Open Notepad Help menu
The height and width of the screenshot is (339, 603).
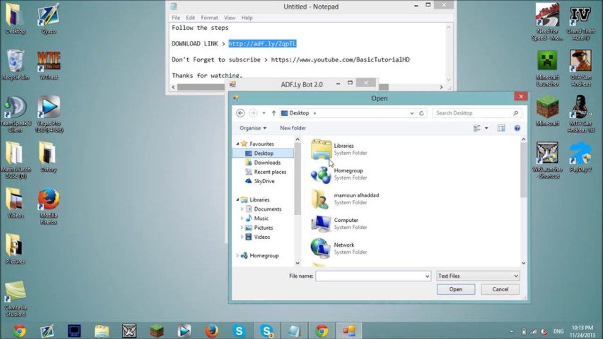coord(247,18)
